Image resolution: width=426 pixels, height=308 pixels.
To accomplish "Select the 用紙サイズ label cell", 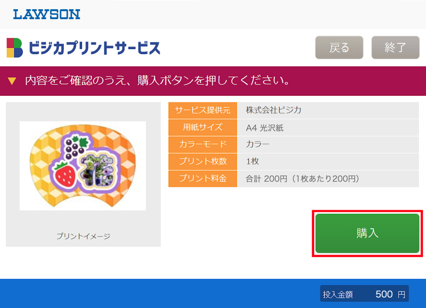I will [x=203, y=127].
